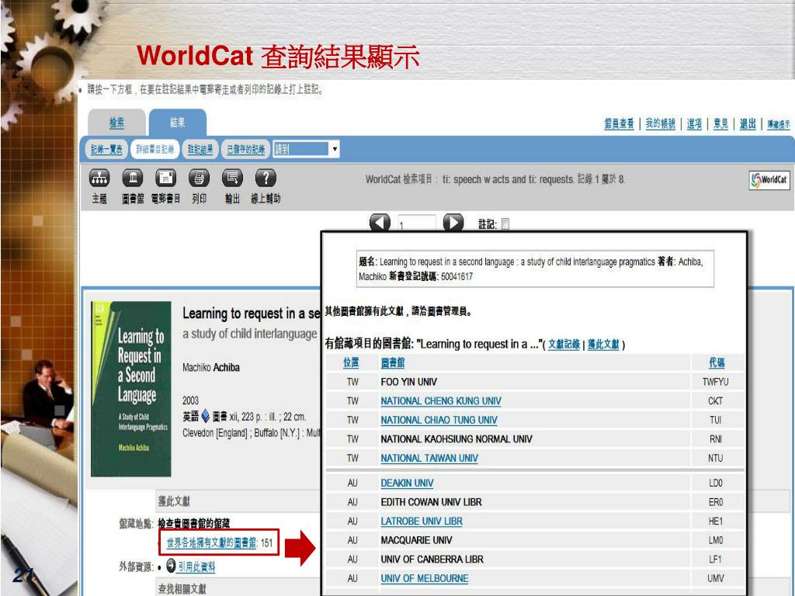Open 記錄一覽表 record list sub-tab
Image resolution: width=795 pixels, height=596 pixels.
(x=106, y=149)
